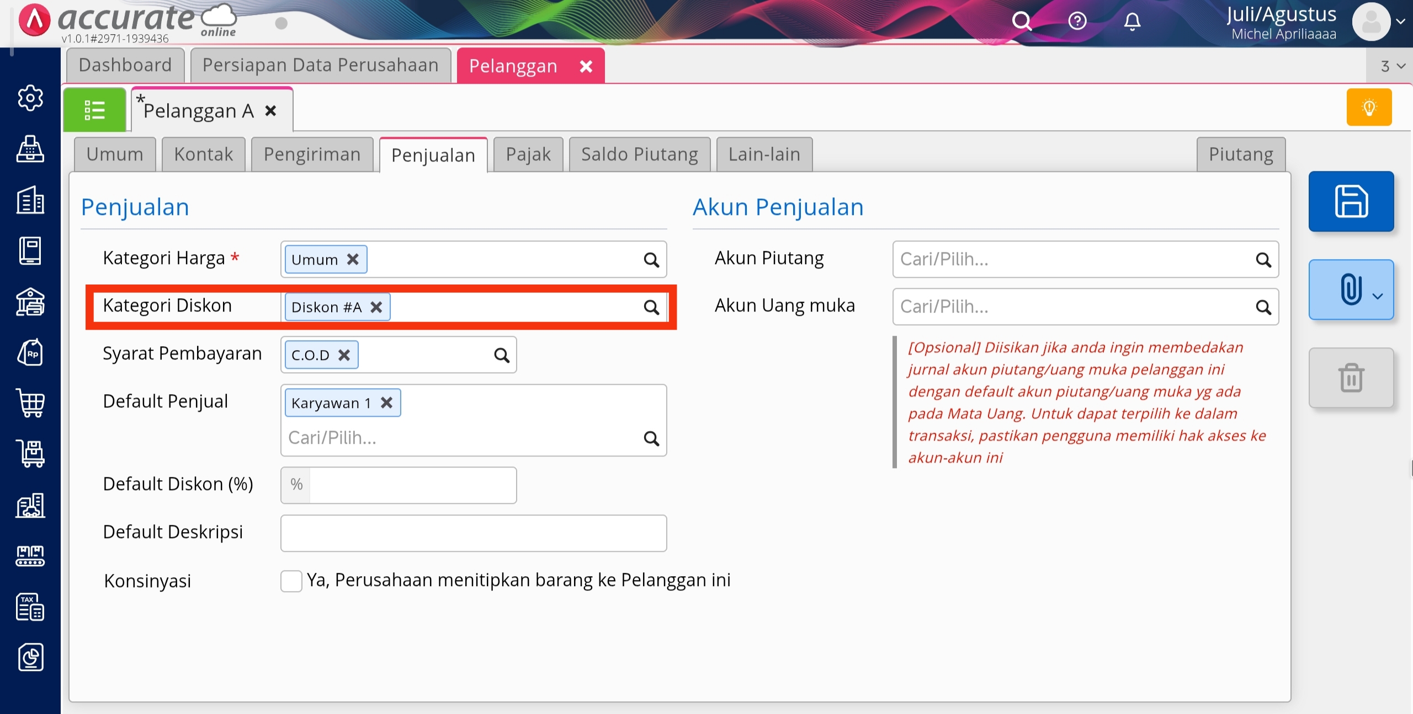The image size is (1413, 714).
Task: Open the notification bell icon
Action: point(1132,22)
